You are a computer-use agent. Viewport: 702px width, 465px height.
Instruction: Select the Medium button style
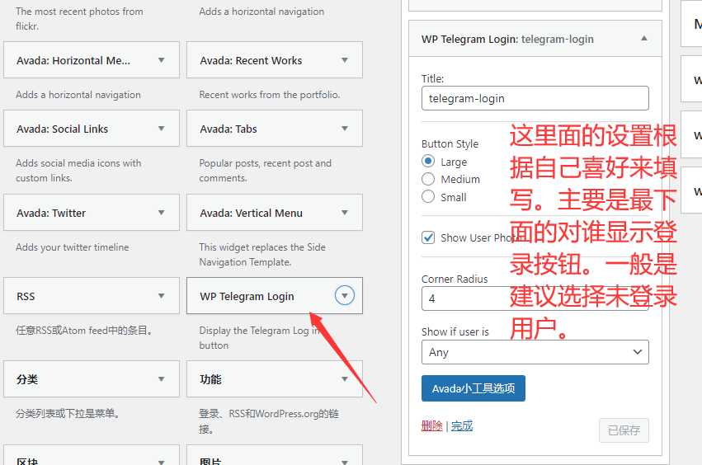coord(428,179)
